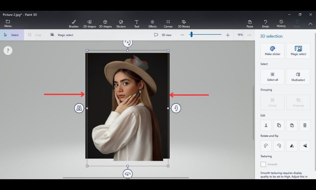Select the Brushes tool
Screen dimensions: 316x190
click(x=74, y=24)
